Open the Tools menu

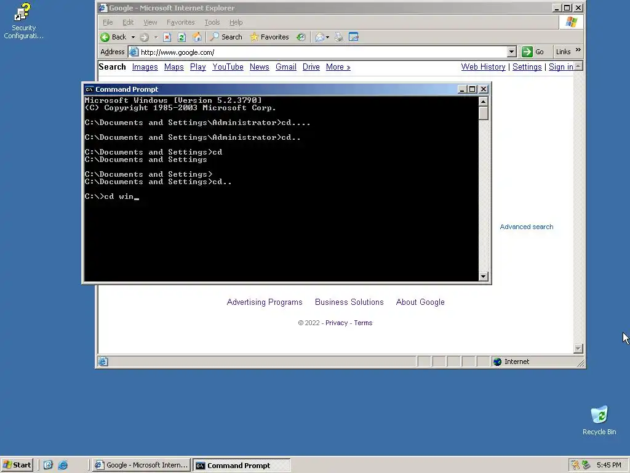click(212, 22)
